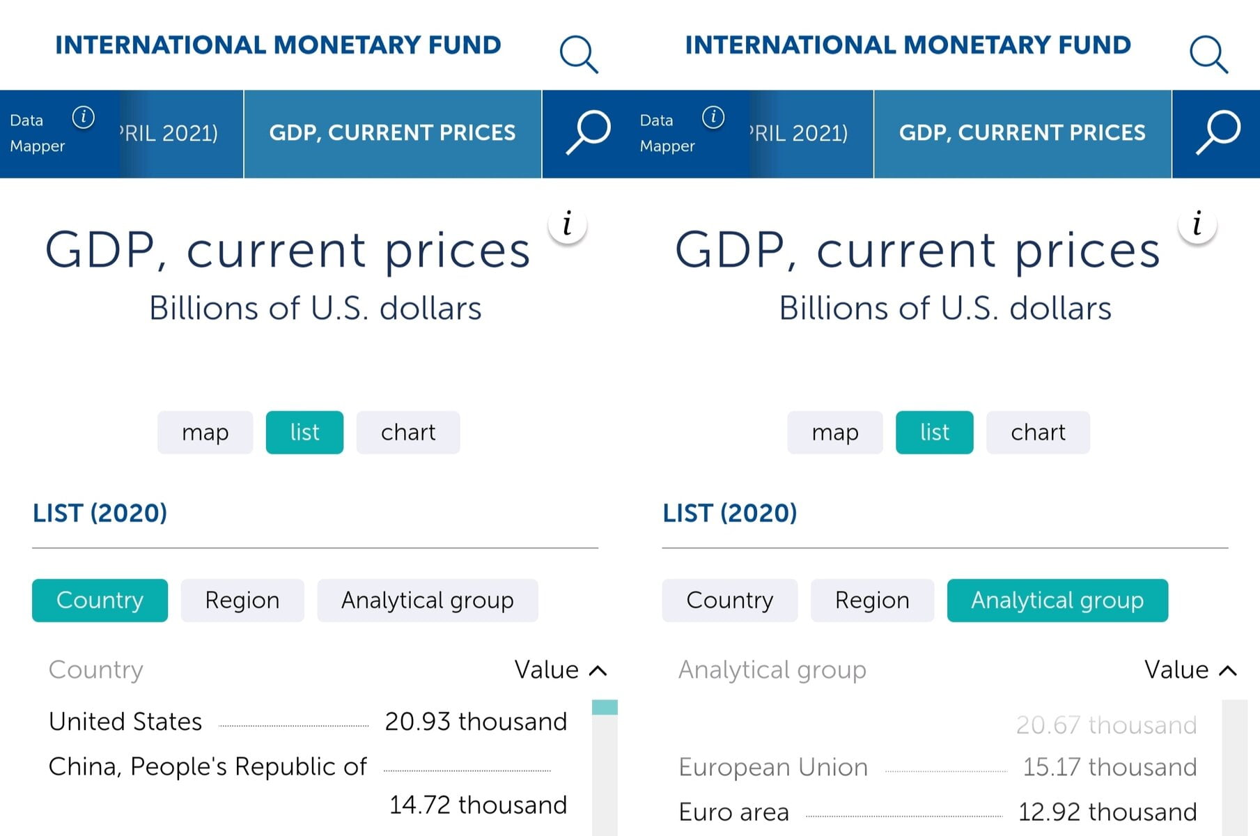Show info for GDP title in right panel

pyautogui.click(x=1197, y=224)
